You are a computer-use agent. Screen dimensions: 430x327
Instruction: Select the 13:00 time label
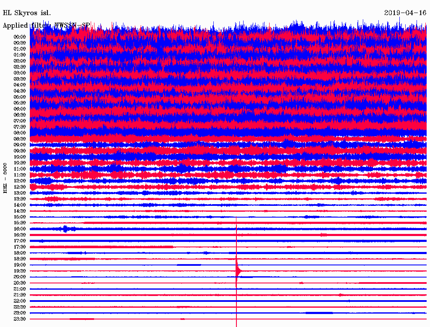click(x=20, y=193)
